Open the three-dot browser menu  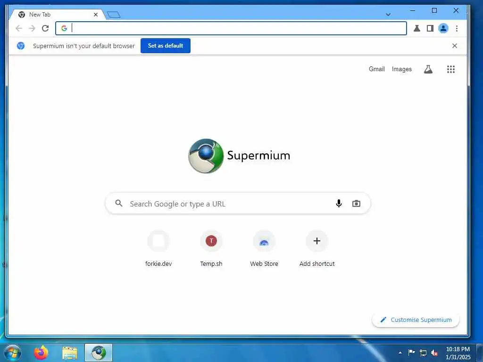(457, 28)
